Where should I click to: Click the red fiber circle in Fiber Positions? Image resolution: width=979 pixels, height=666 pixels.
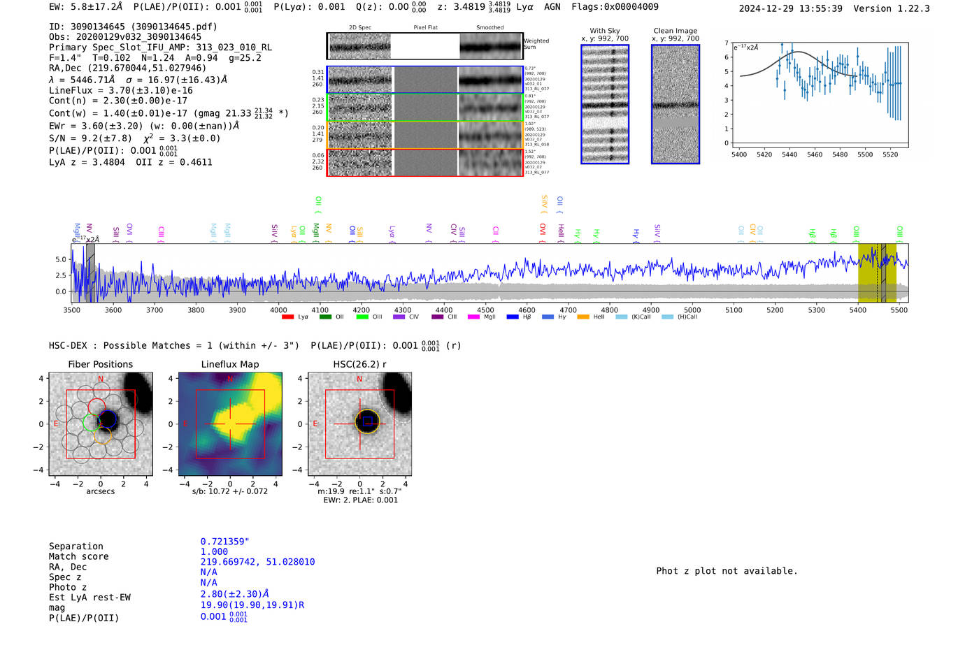(x=97, y=407)
